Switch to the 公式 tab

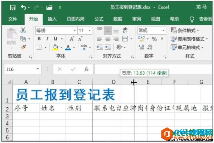coord(99,19)
